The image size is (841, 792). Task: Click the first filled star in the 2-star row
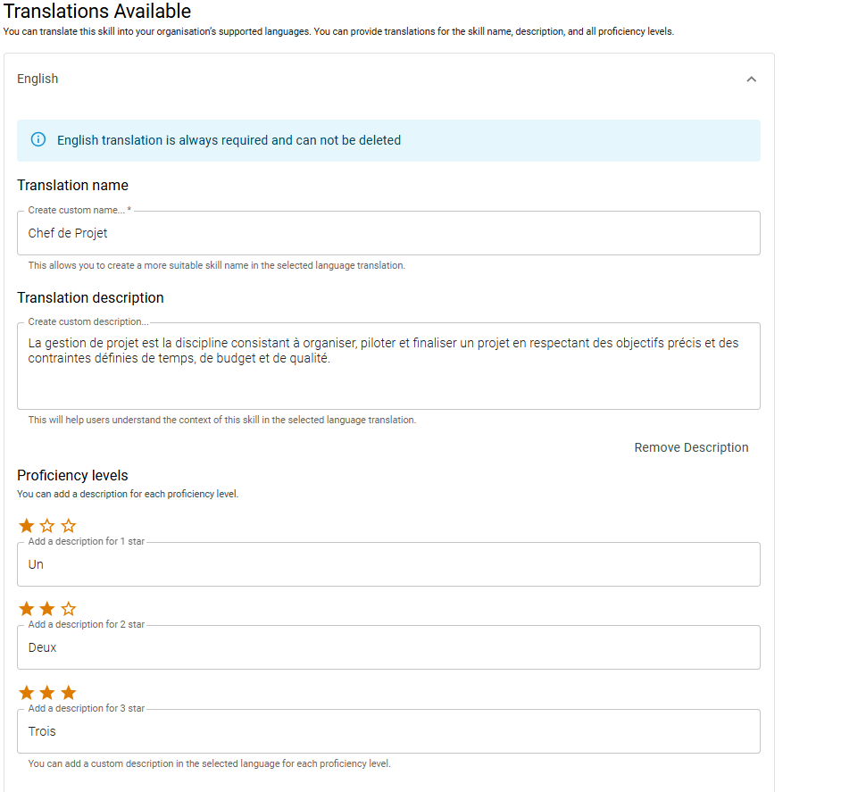click(27, 609)
